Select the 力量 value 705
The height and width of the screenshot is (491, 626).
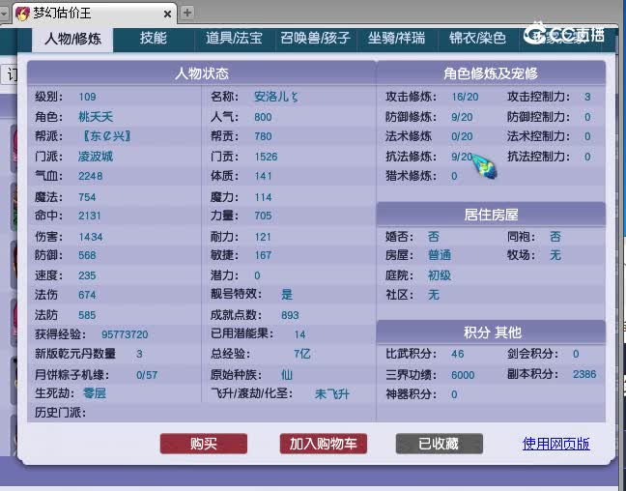point(263,216)
